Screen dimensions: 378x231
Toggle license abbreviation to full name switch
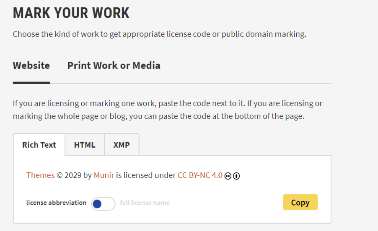click(x=103, y=204)
